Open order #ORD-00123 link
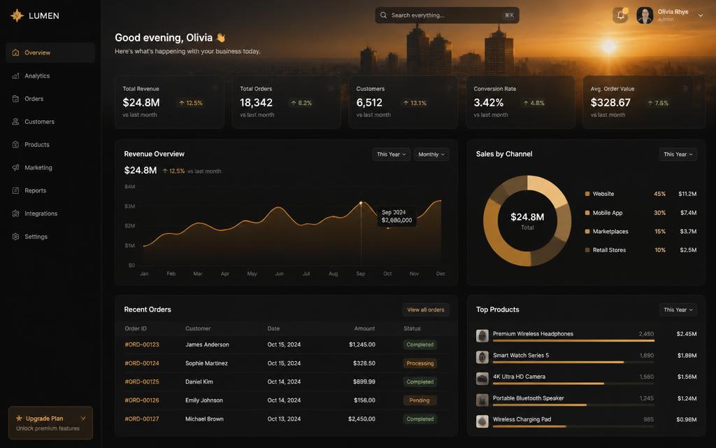Viewport: 716px width, 448px height. (x=142, y=344)
